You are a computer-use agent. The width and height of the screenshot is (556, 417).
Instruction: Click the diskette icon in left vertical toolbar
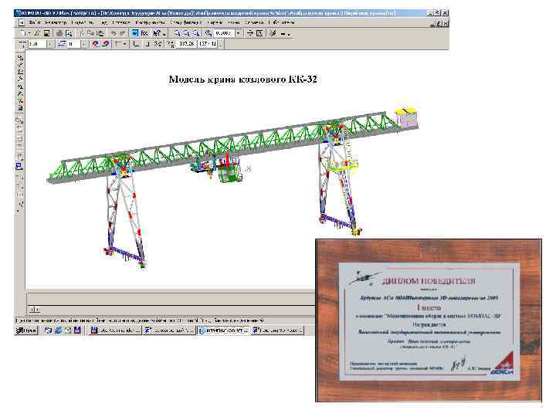coord(20,108)
